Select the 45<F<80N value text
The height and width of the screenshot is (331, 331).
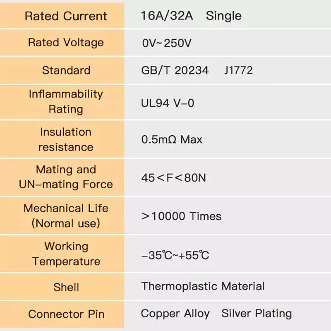tap(173, 178)
